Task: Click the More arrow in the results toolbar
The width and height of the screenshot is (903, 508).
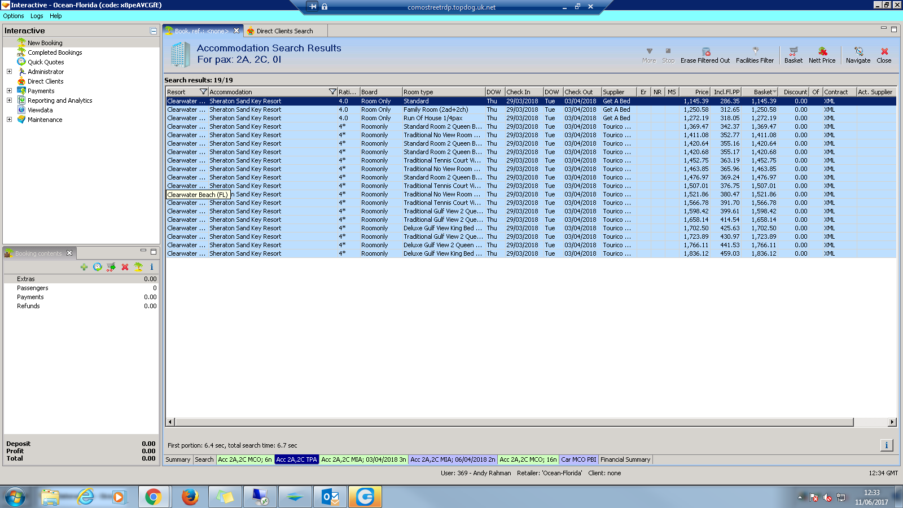Action: 649,51
